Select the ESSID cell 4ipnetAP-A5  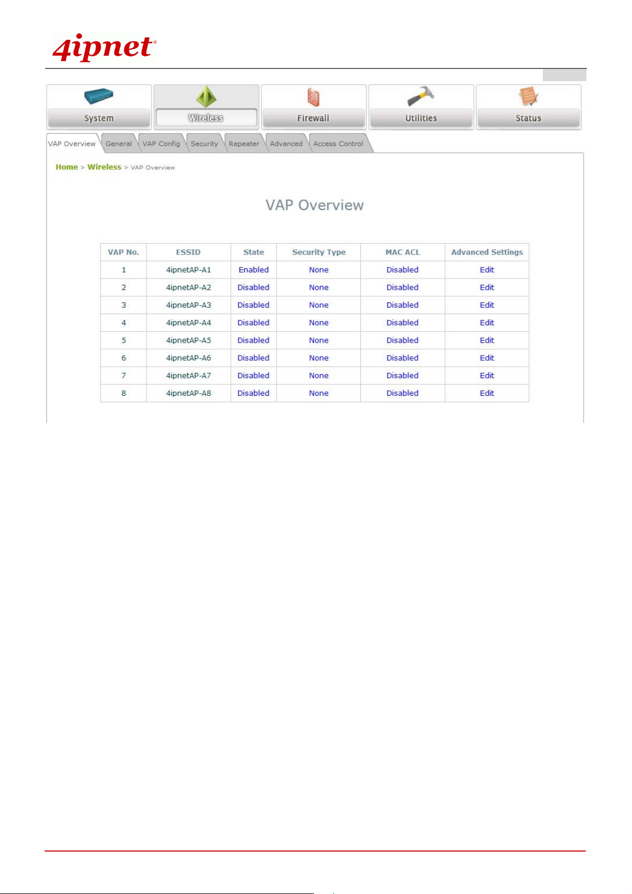point(188,341)
